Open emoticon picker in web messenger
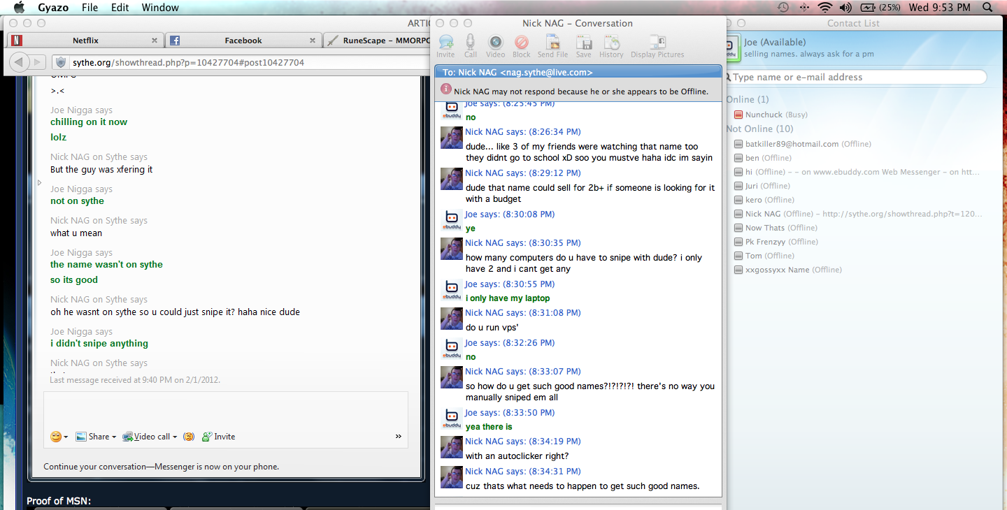The image size is (1007, 510). tap(59, 437)
